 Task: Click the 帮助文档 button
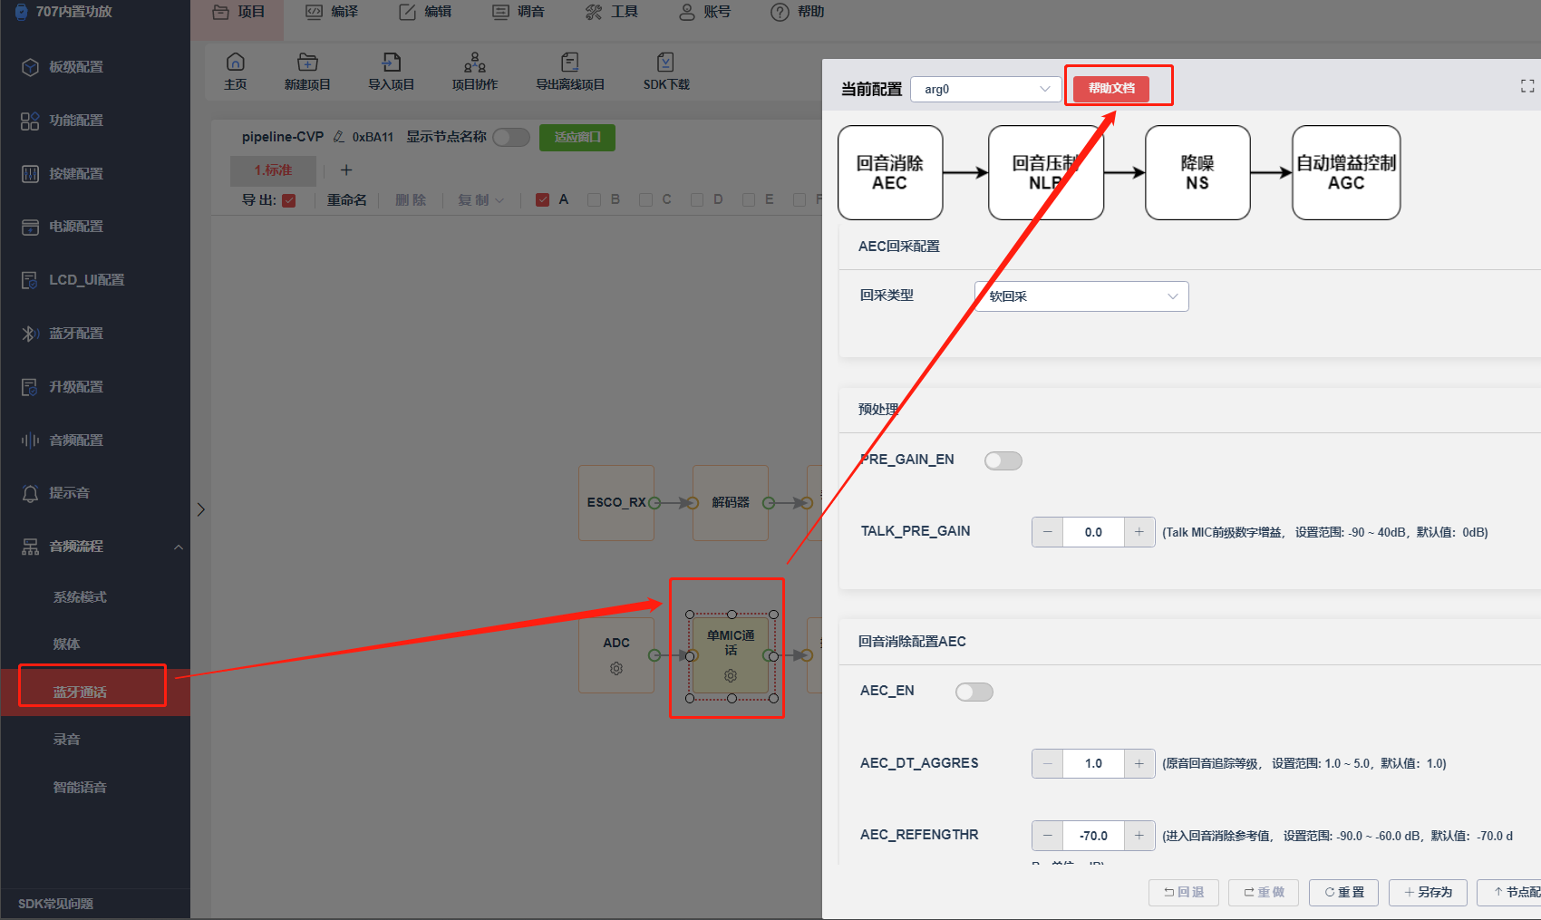pos(1111,89)
